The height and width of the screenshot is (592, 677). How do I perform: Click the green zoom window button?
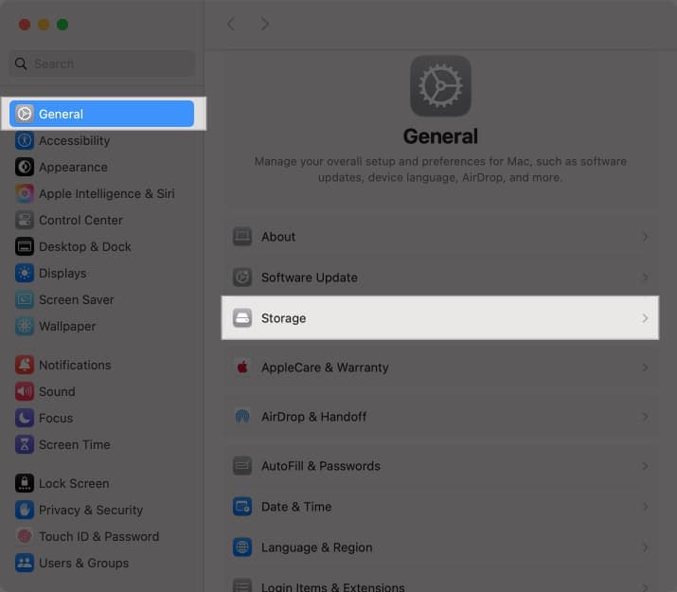coord(62,25)
